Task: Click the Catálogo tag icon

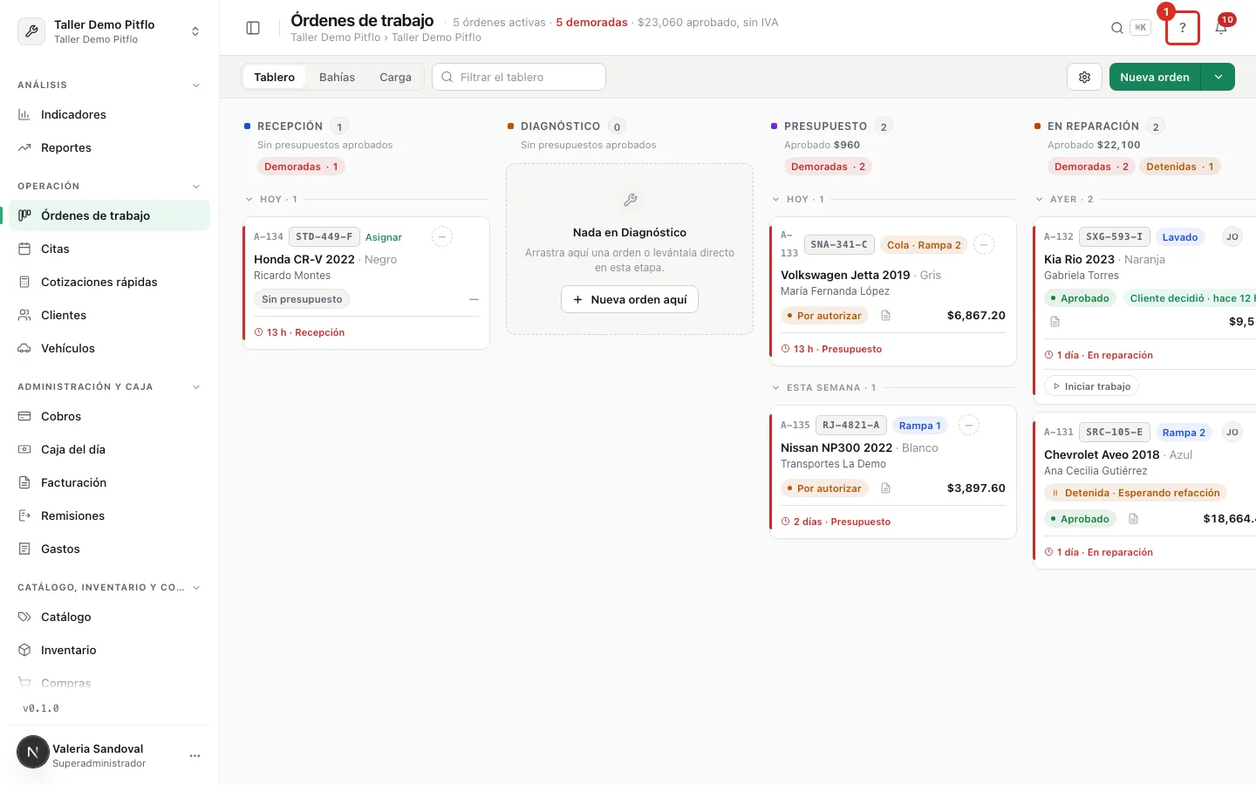Action: click(x=24, y=617)
